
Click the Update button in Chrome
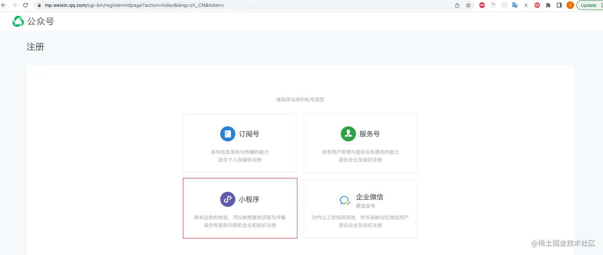point(589,5)
